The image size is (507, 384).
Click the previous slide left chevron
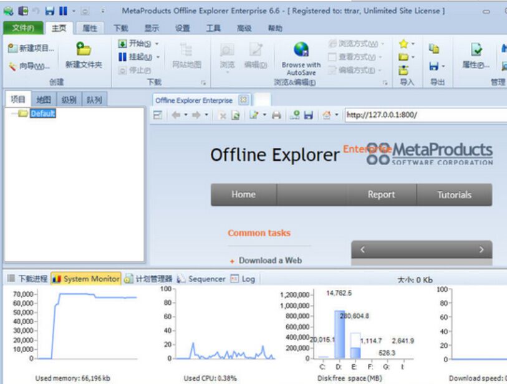coord(363,249)
